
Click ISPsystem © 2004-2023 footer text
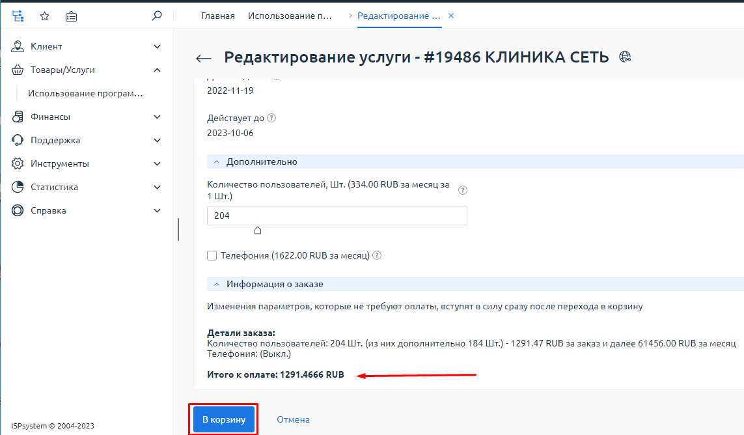53,426
